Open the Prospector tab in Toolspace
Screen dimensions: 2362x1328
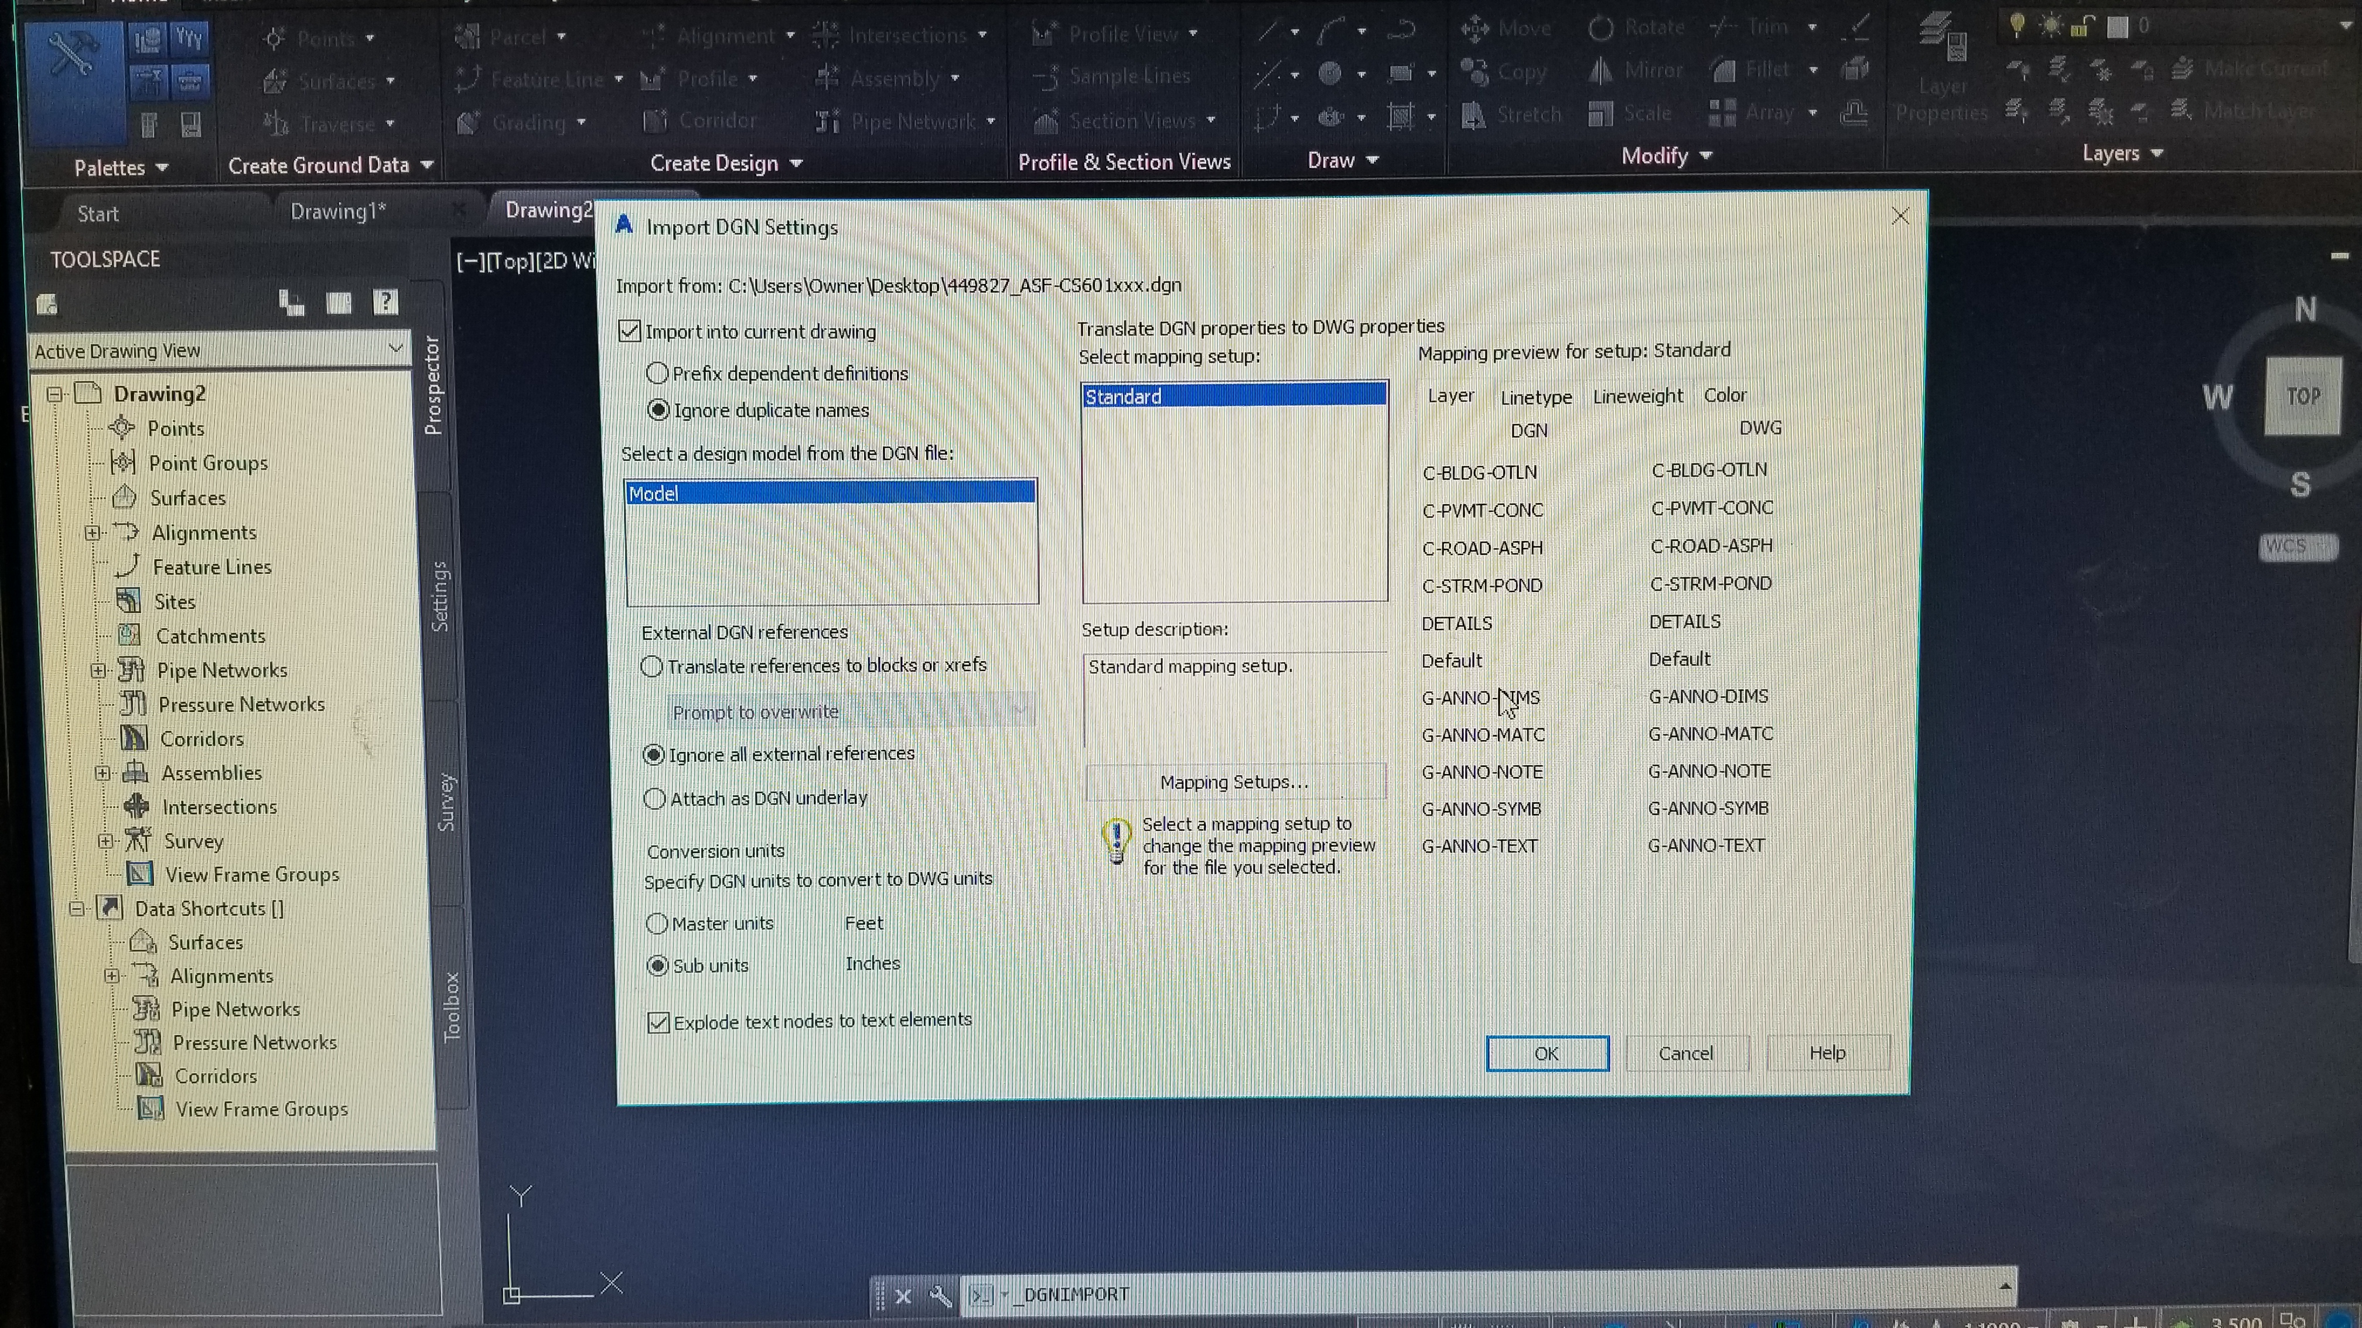pos(433,386)
